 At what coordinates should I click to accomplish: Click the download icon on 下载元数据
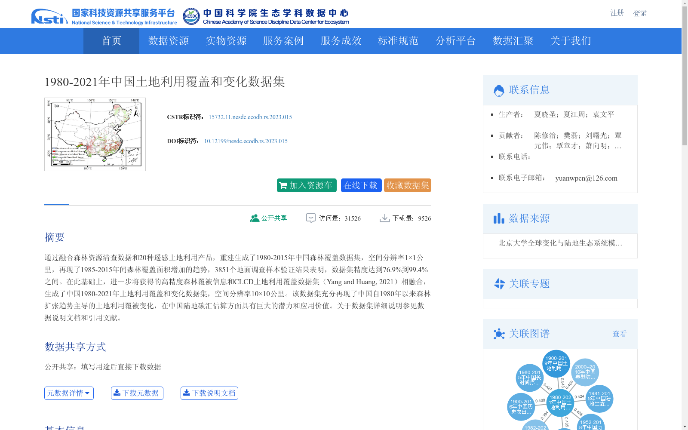pos(117,393)
